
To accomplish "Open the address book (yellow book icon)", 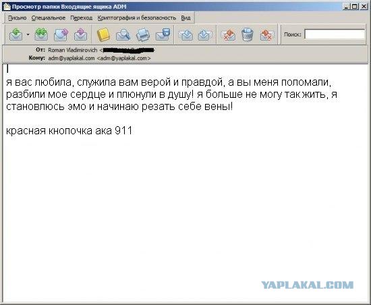I will click(x=103, y=35).
